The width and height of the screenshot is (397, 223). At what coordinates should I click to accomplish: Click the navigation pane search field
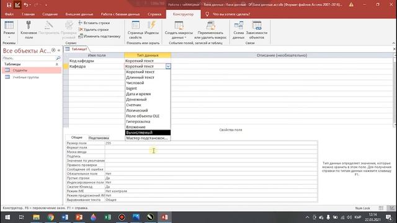pyautogui.click(x=29, y=58)
